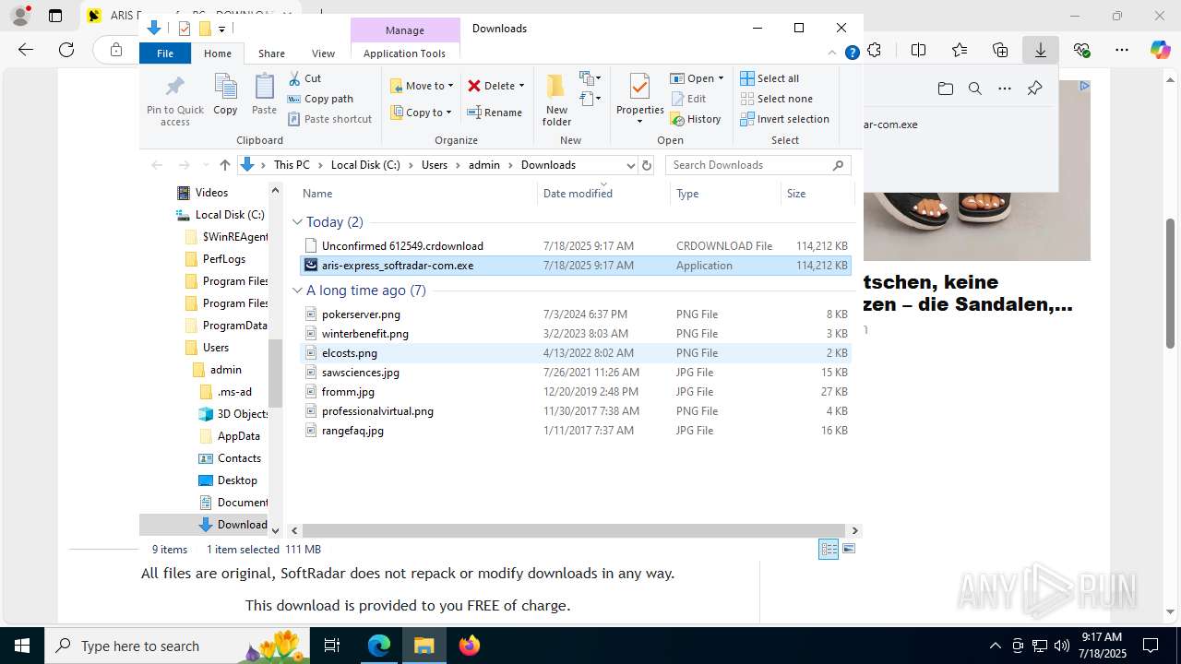Sort by Size column header

[x=796, y=194]
